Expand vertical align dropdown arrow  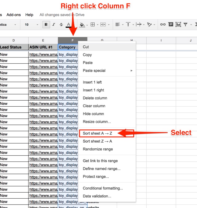[x=133, y=25]
